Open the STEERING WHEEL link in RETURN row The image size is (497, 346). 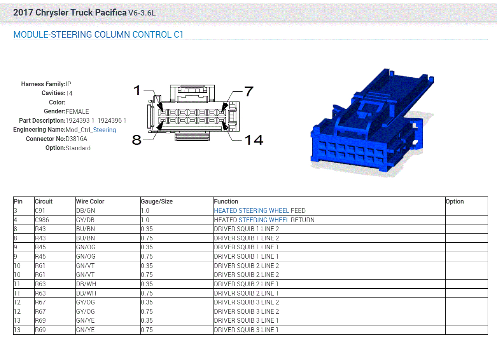pyautogui.click(x=264, y=220)
